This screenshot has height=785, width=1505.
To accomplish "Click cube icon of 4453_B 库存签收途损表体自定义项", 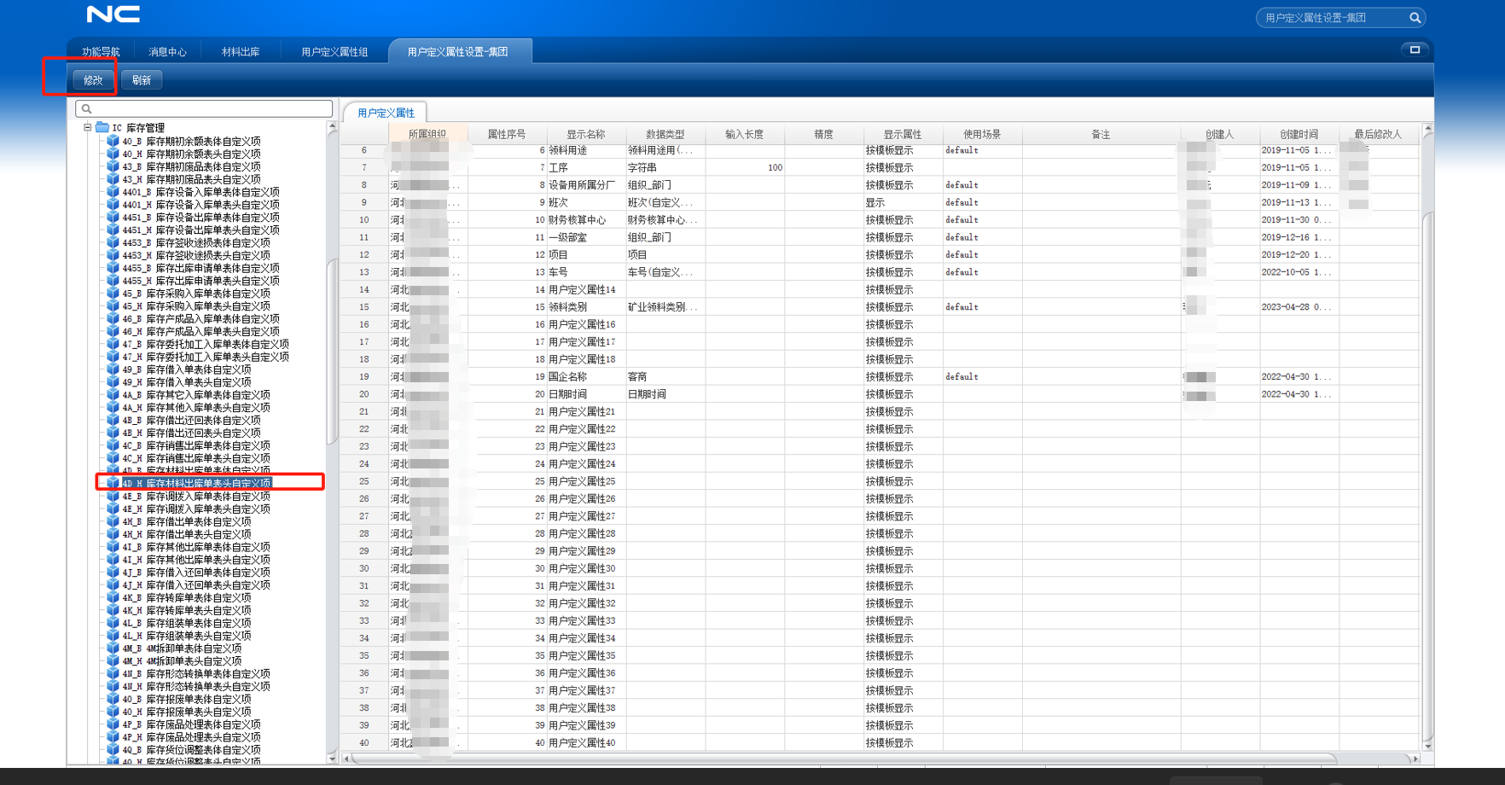I will (x=113, y=242).
